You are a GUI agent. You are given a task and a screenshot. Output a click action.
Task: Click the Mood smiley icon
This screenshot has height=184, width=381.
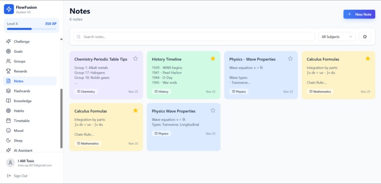[x=9, y=130]
